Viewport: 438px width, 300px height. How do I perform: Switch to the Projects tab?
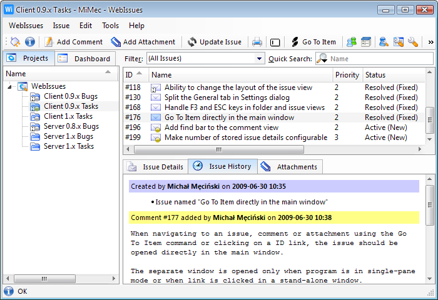(29, 58)
